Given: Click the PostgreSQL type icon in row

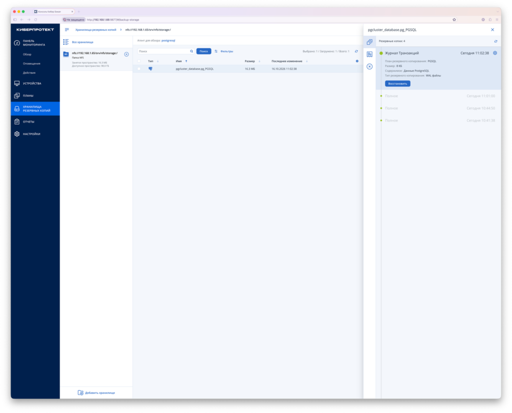Looking at the screenshot, I should (x=150, y=69).
